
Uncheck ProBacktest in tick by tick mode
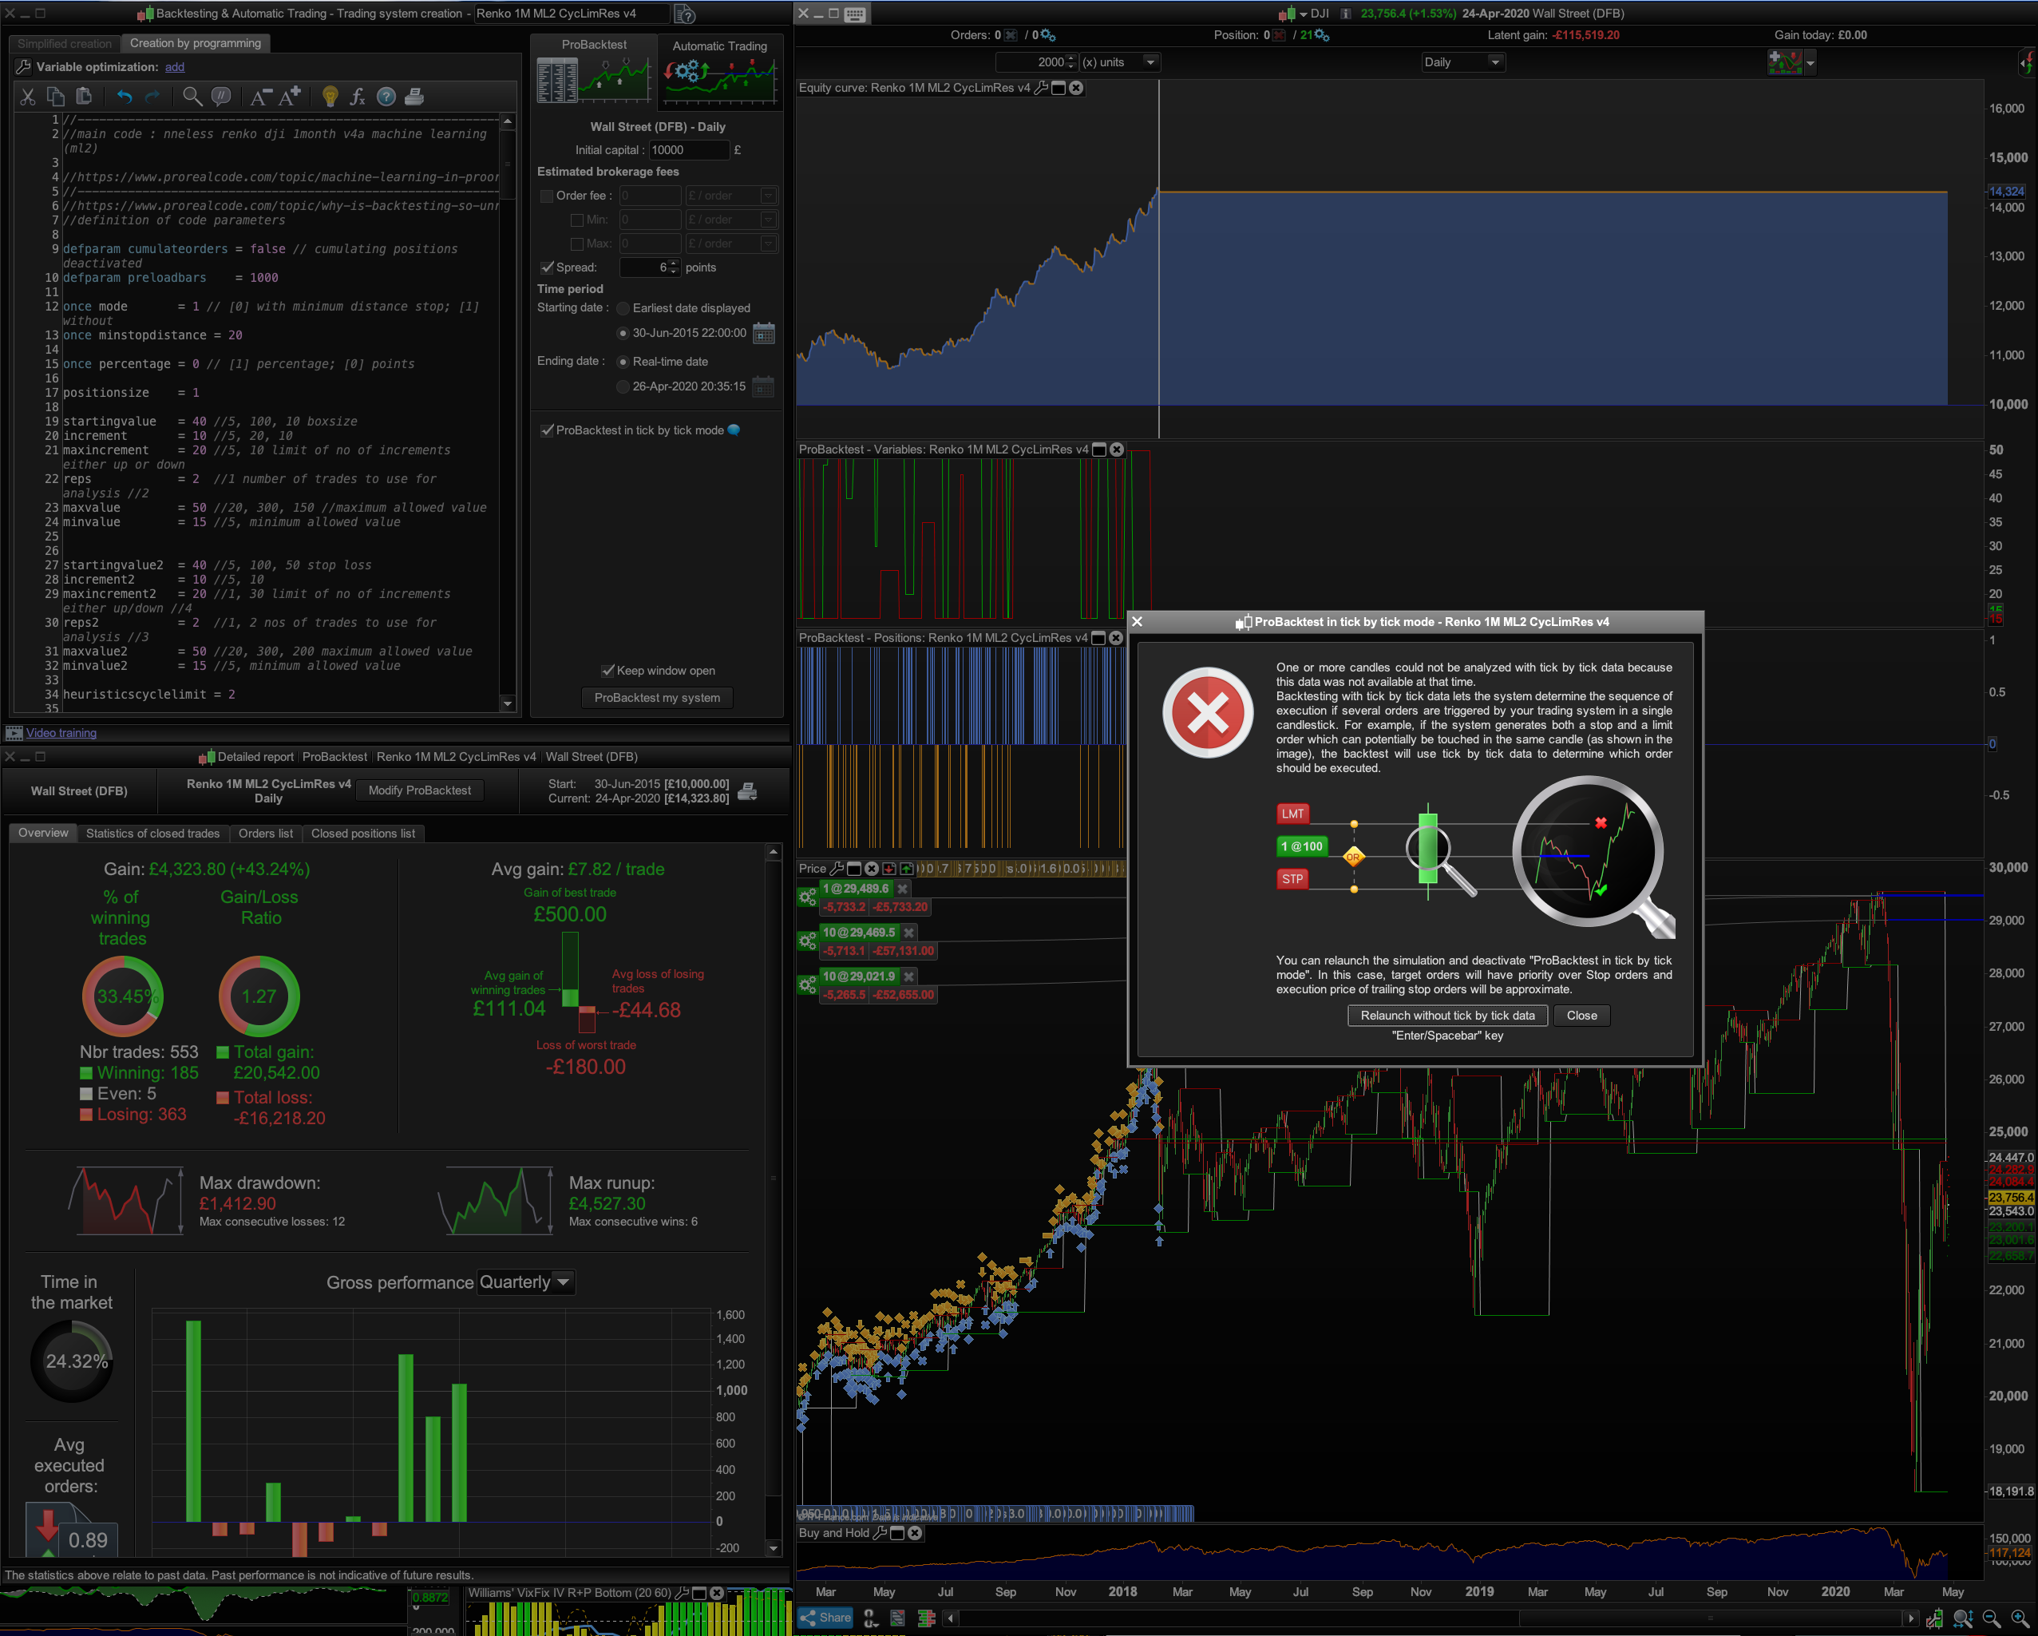click(x=546, y=430)
